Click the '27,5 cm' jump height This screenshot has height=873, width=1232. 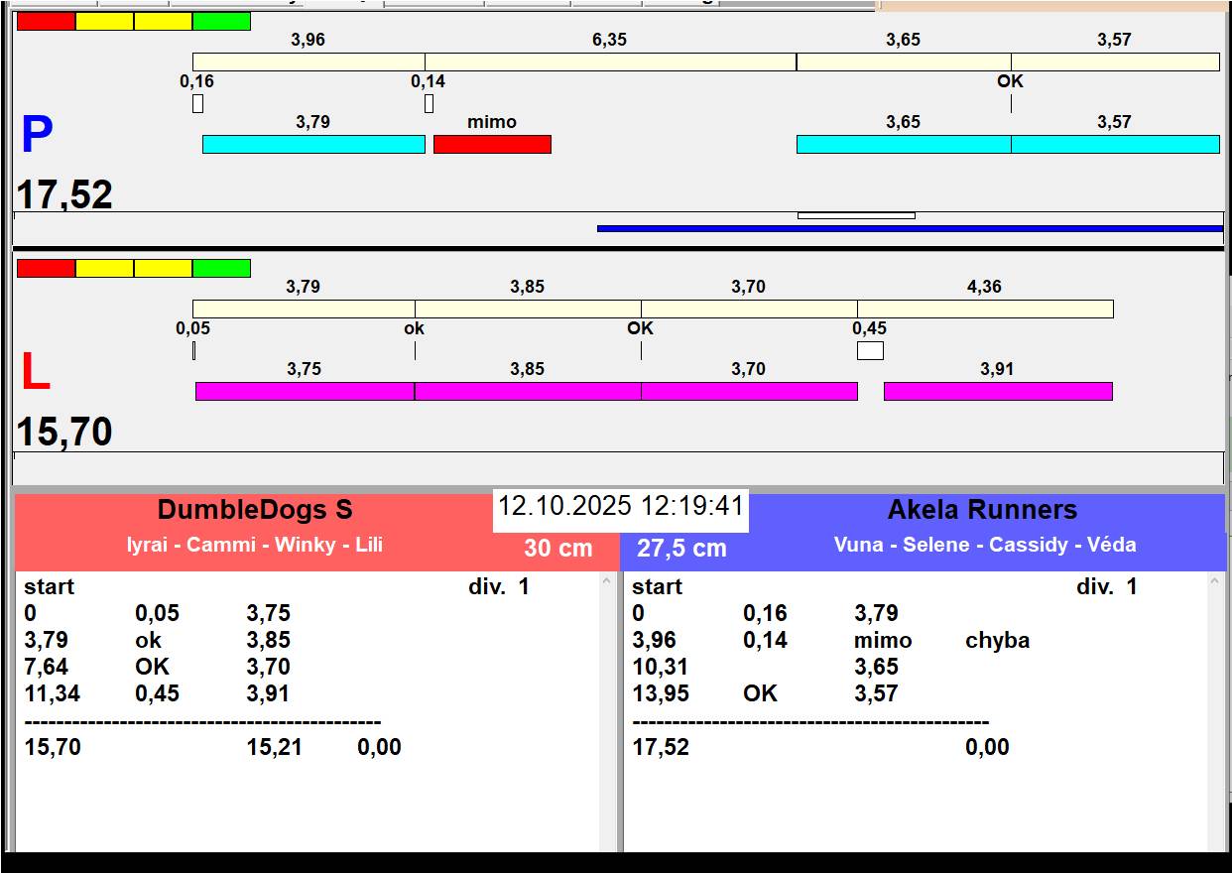[x=681, y=548]
